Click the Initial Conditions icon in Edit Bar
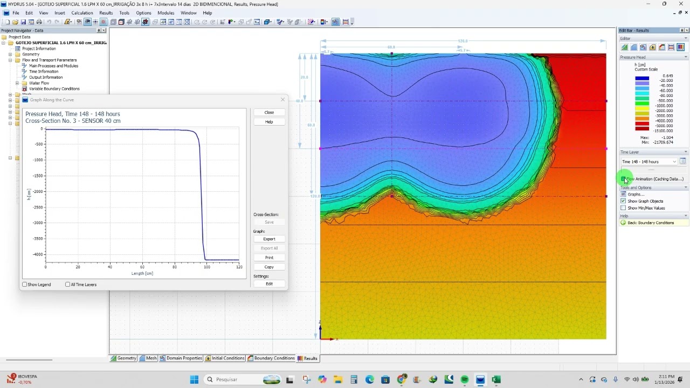The height and width of the screenshot is (388, 690). click(x=653, y=47)
